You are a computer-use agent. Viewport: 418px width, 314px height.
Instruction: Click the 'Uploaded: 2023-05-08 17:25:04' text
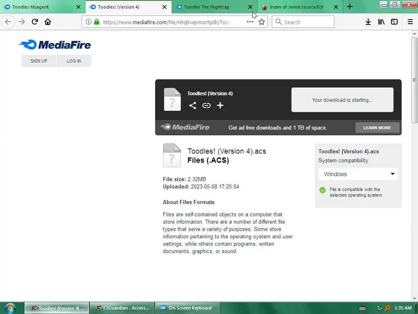point(201,186)
